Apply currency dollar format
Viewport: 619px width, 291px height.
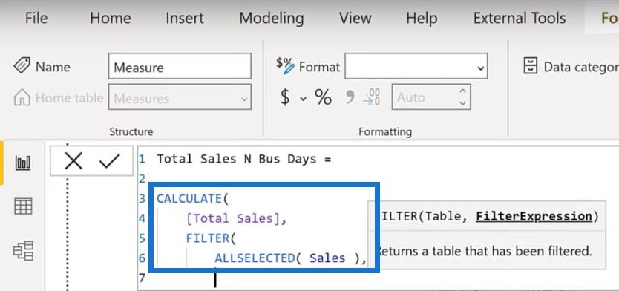[285, 97]
